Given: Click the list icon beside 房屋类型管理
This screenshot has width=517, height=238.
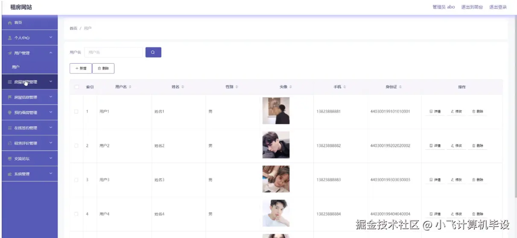Looking at the screenshot, I should [10, 82].
